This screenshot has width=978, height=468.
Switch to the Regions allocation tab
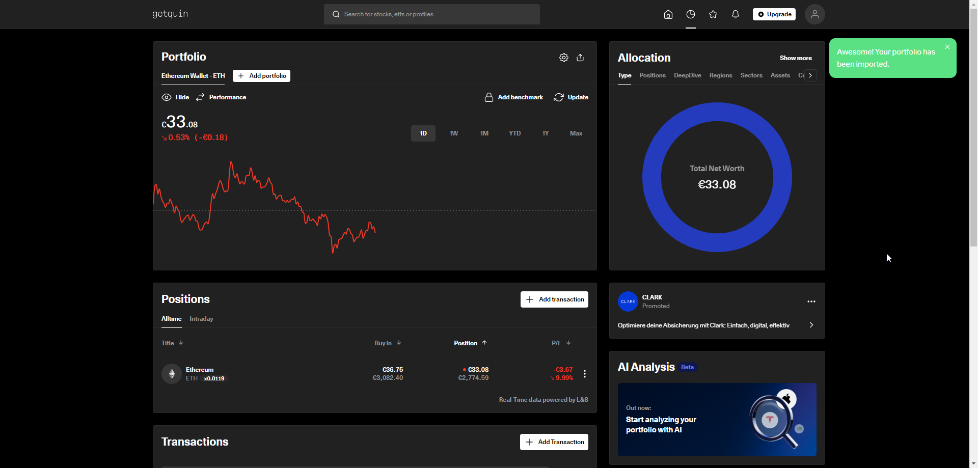click(720, 75)
